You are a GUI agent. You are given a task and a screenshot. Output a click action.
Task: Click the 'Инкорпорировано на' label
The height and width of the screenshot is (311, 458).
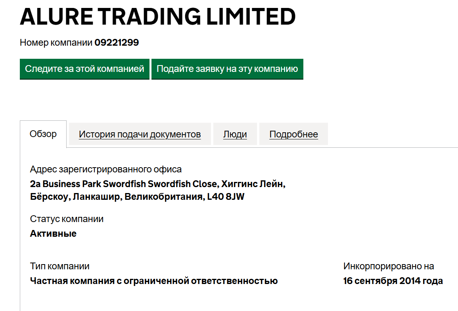click(389, 266)
